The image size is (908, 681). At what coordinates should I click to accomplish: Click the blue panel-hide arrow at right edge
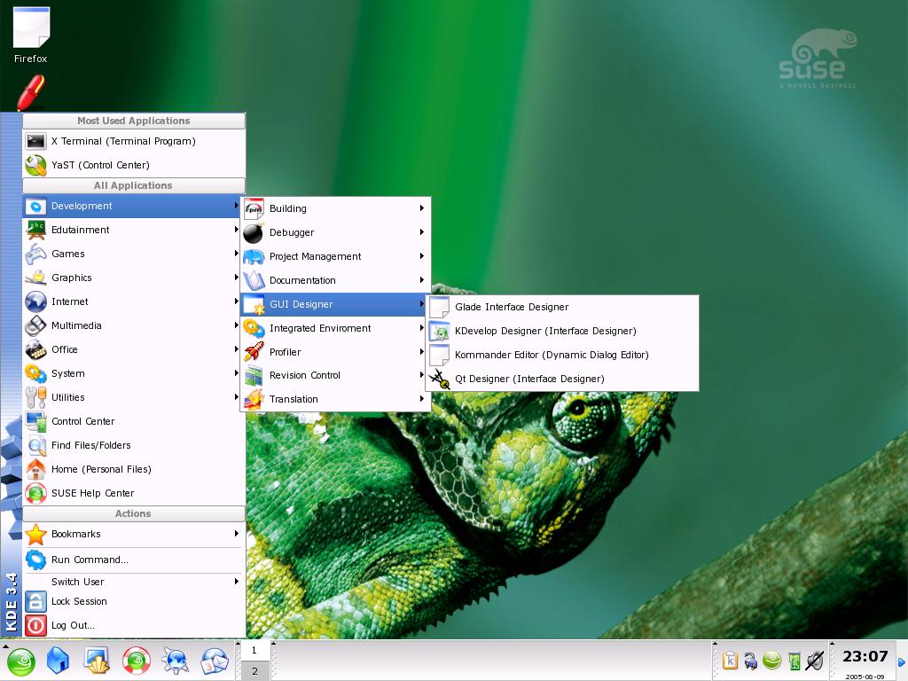coord(902,661)
